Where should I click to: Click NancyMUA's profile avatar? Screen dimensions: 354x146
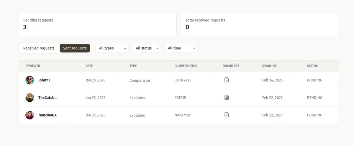coord(30,115)
